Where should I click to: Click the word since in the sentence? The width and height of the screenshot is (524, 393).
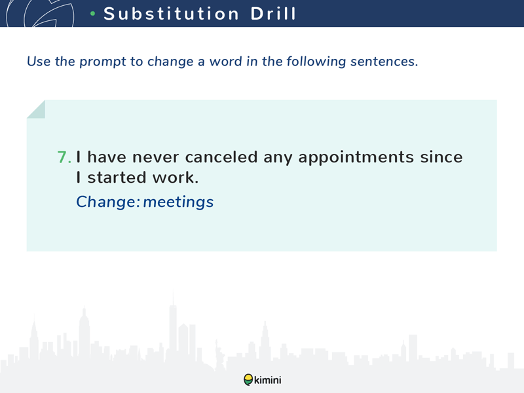(441, 157)
